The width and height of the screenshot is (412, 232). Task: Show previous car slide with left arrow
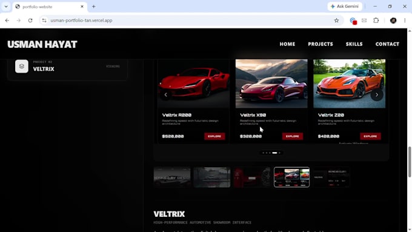coord(166,94)
